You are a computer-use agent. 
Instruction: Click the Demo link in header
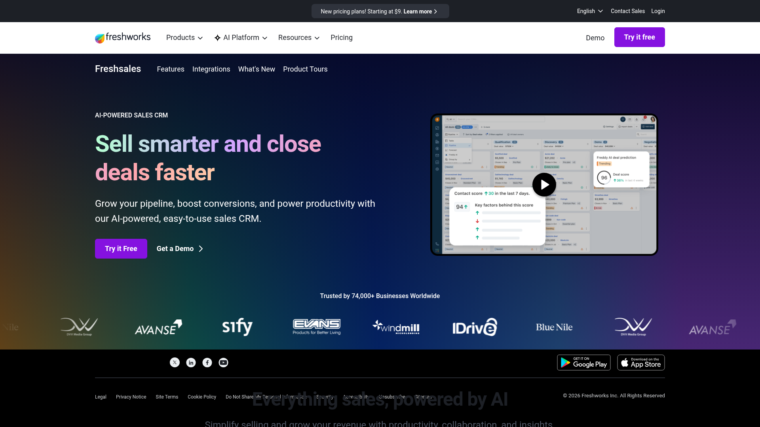point(595,38)
